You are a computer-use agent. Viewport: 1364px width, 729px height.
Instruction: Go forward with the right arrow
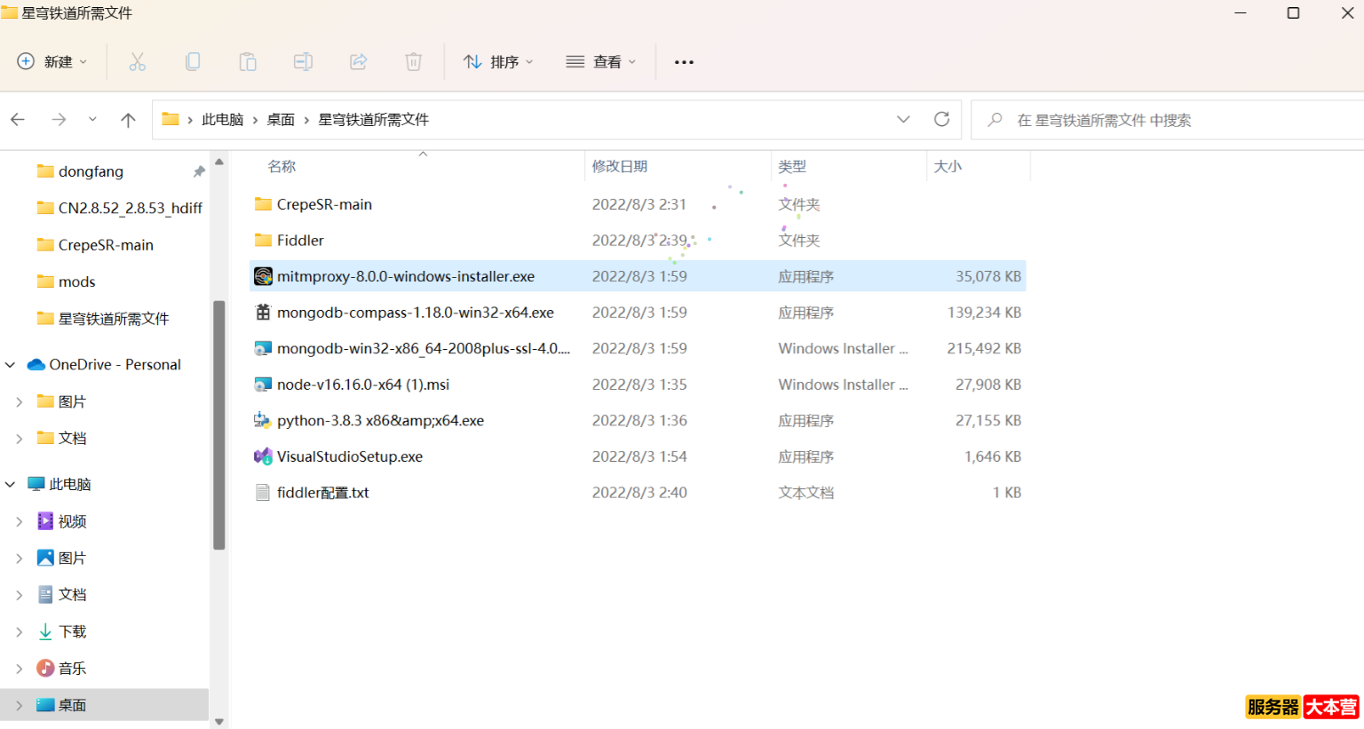point(59,119)
